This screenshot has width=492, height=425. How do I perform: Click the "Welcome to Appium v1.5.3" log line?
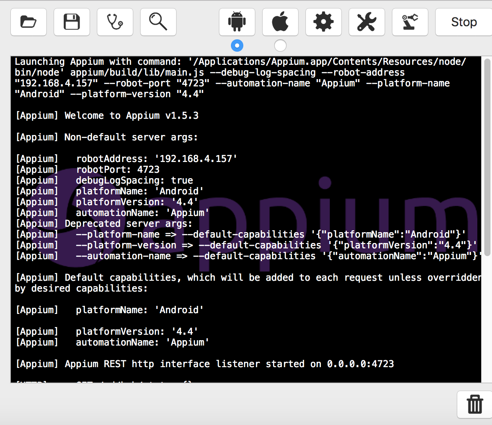tap(107, 116)
